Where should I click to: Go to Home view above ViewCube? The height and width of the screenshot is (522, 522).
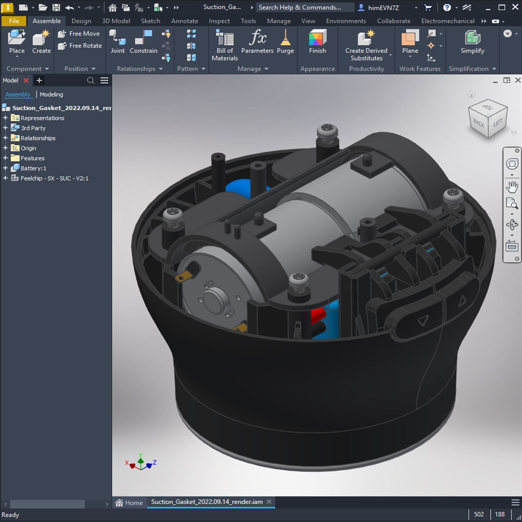click(471, 94)
